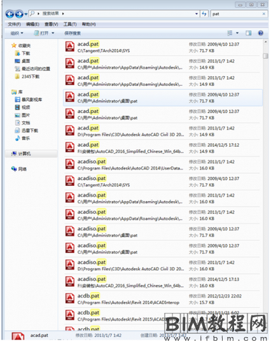Click the acad.pat icon in details pane
Image resolution: width=271 pixels, height=344 pixels.
pos(18,337)
